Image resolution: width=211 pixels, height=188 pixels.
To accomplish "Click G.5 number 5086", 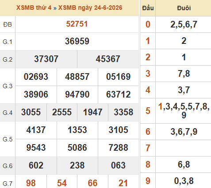I will (x=77, y=148).
